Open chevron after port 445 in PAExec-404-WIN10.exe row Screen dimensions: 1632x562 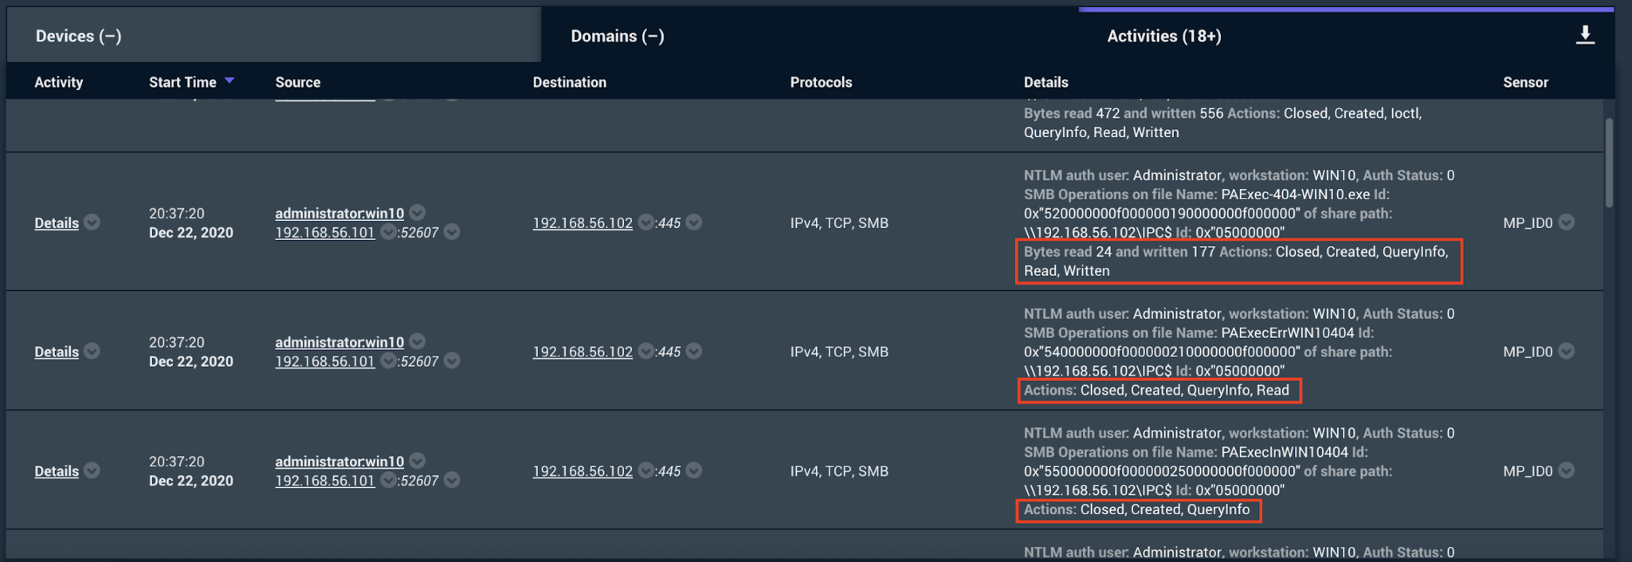pyautogui.click(x=694, y=222)
